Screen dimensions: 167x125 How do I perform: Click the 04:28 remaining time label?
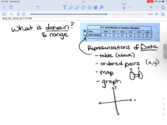tap(150, 14)
